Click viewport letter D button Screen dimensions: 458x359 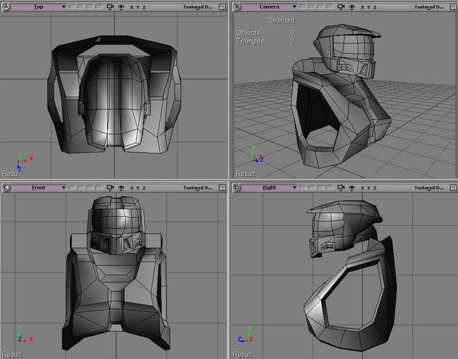tap(237, 187)
